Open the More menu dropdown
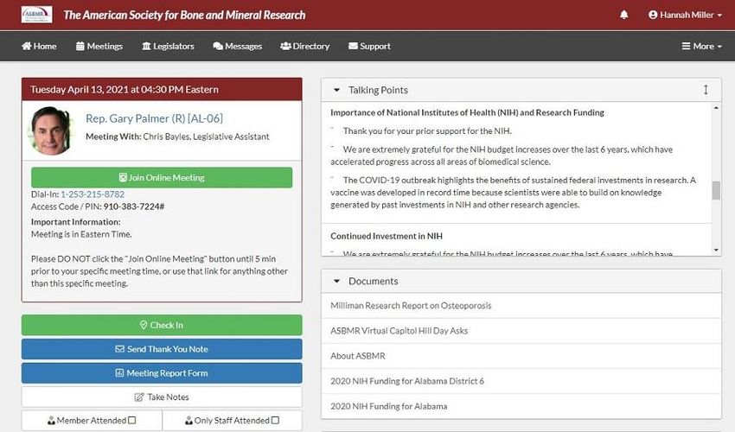 pyautogui.click(x=702, y=46)
